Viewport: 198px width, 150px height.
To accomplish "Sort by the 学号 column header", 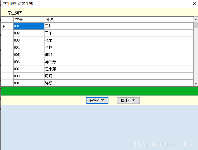I will tap(29, 20).
